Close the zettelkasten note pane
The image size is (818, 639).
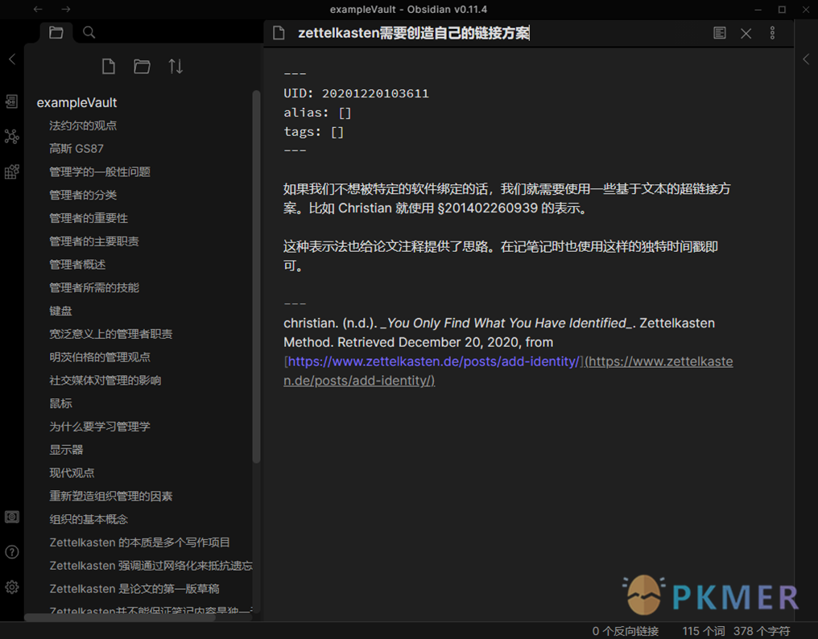tap(746, 33)
